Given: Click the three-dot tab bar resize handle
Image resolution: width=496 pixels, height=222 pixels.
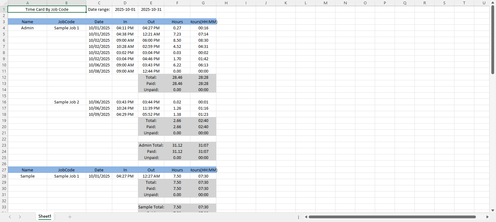Looking at the screenshot, I should [299, 217].
